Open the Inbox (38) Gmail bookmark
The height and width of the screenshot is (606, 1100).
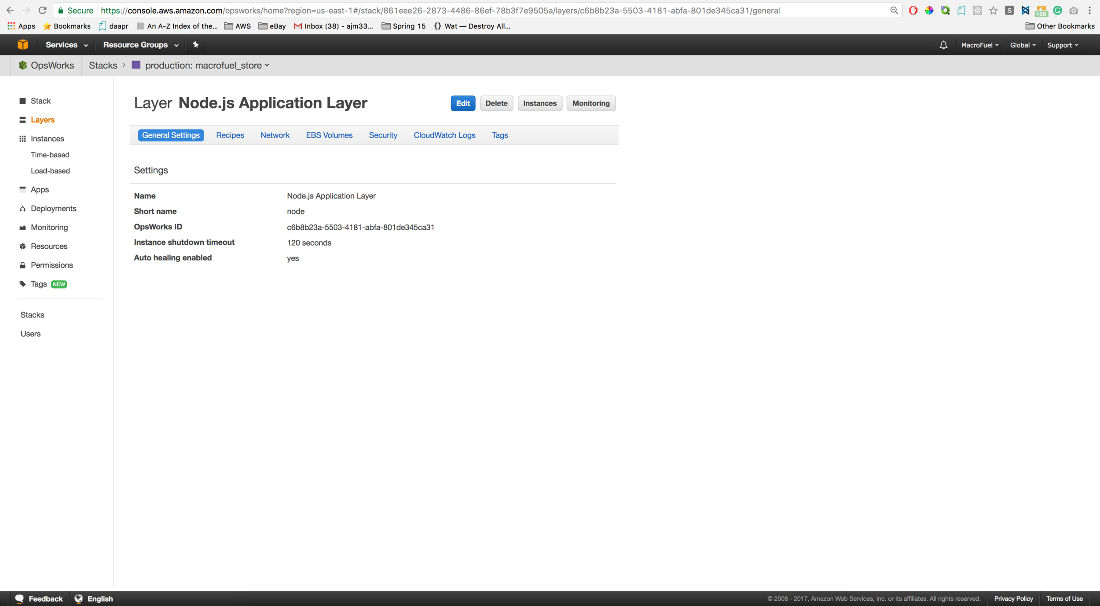333,26
